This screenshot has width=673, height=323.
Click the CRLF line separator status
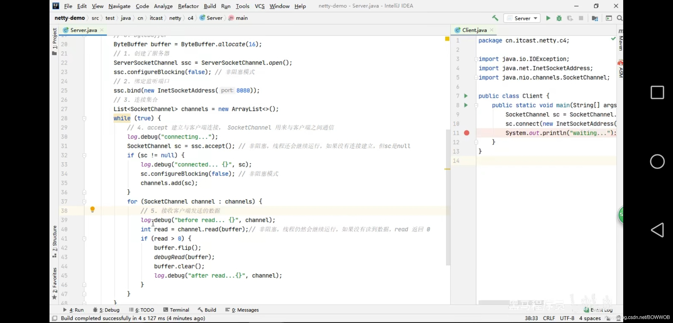point(549,318)
